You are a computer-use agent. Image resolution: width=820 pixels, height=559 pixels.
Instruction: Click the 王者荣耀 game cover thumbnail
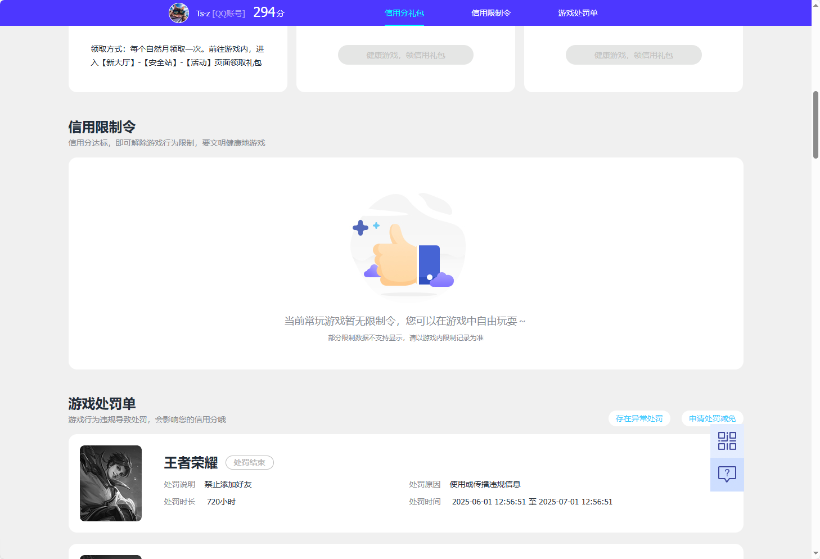click(110, 483)
